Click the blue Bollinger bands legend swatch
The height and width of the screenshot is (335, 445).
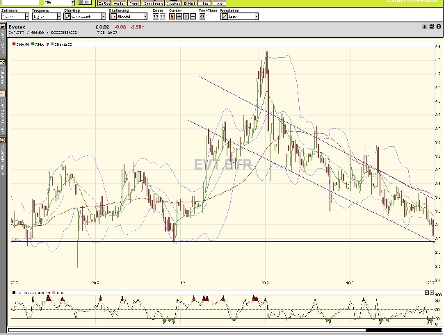click(x=52, y=44)
